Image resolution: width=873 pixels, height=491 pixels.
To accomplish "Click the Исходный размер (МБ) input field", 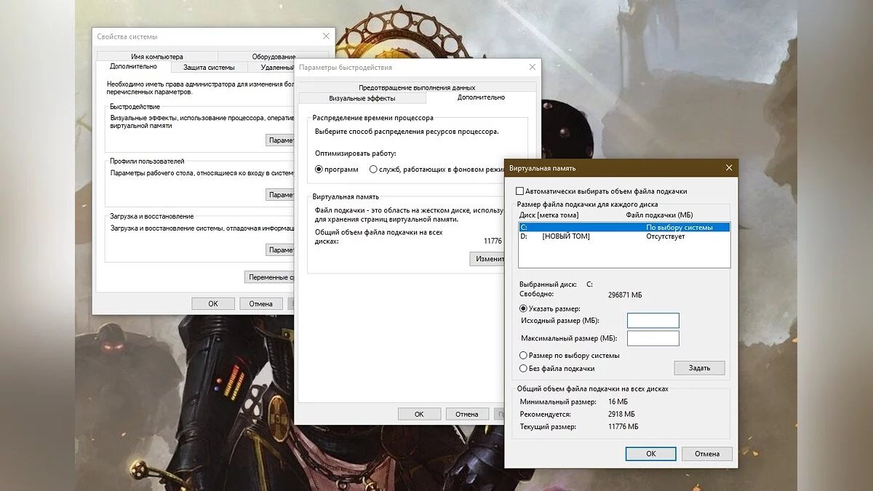I will 653,321.
